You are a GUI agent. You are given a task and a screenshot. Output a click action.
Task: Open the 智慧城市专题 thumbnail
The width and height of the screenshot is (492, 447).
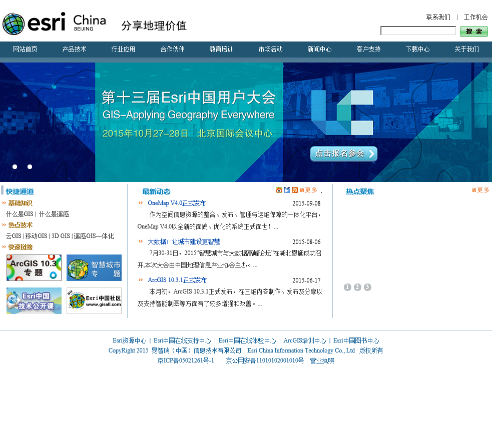[94, 267]
